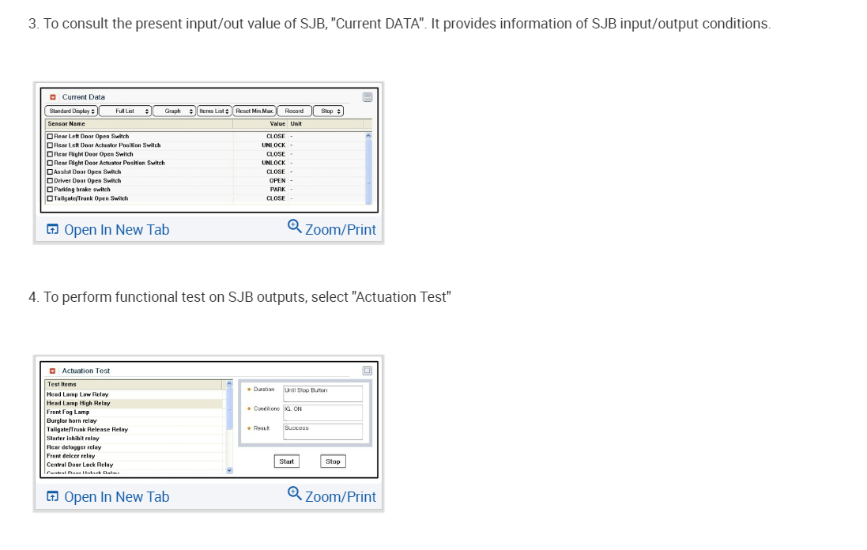
Task: Click the Test Items list scrollbar
Action: 229,427
